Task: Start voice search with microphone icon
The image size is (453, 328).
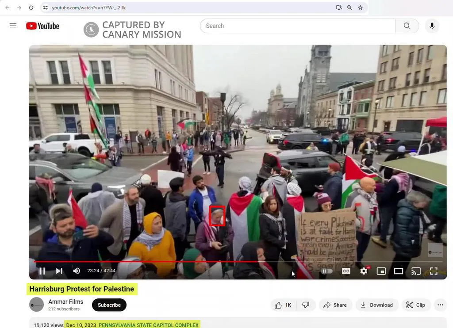Action: click(x=432, y=26)
